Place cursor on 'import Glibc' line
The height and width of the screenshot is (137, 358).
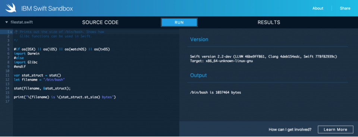[x=26, y=62]
